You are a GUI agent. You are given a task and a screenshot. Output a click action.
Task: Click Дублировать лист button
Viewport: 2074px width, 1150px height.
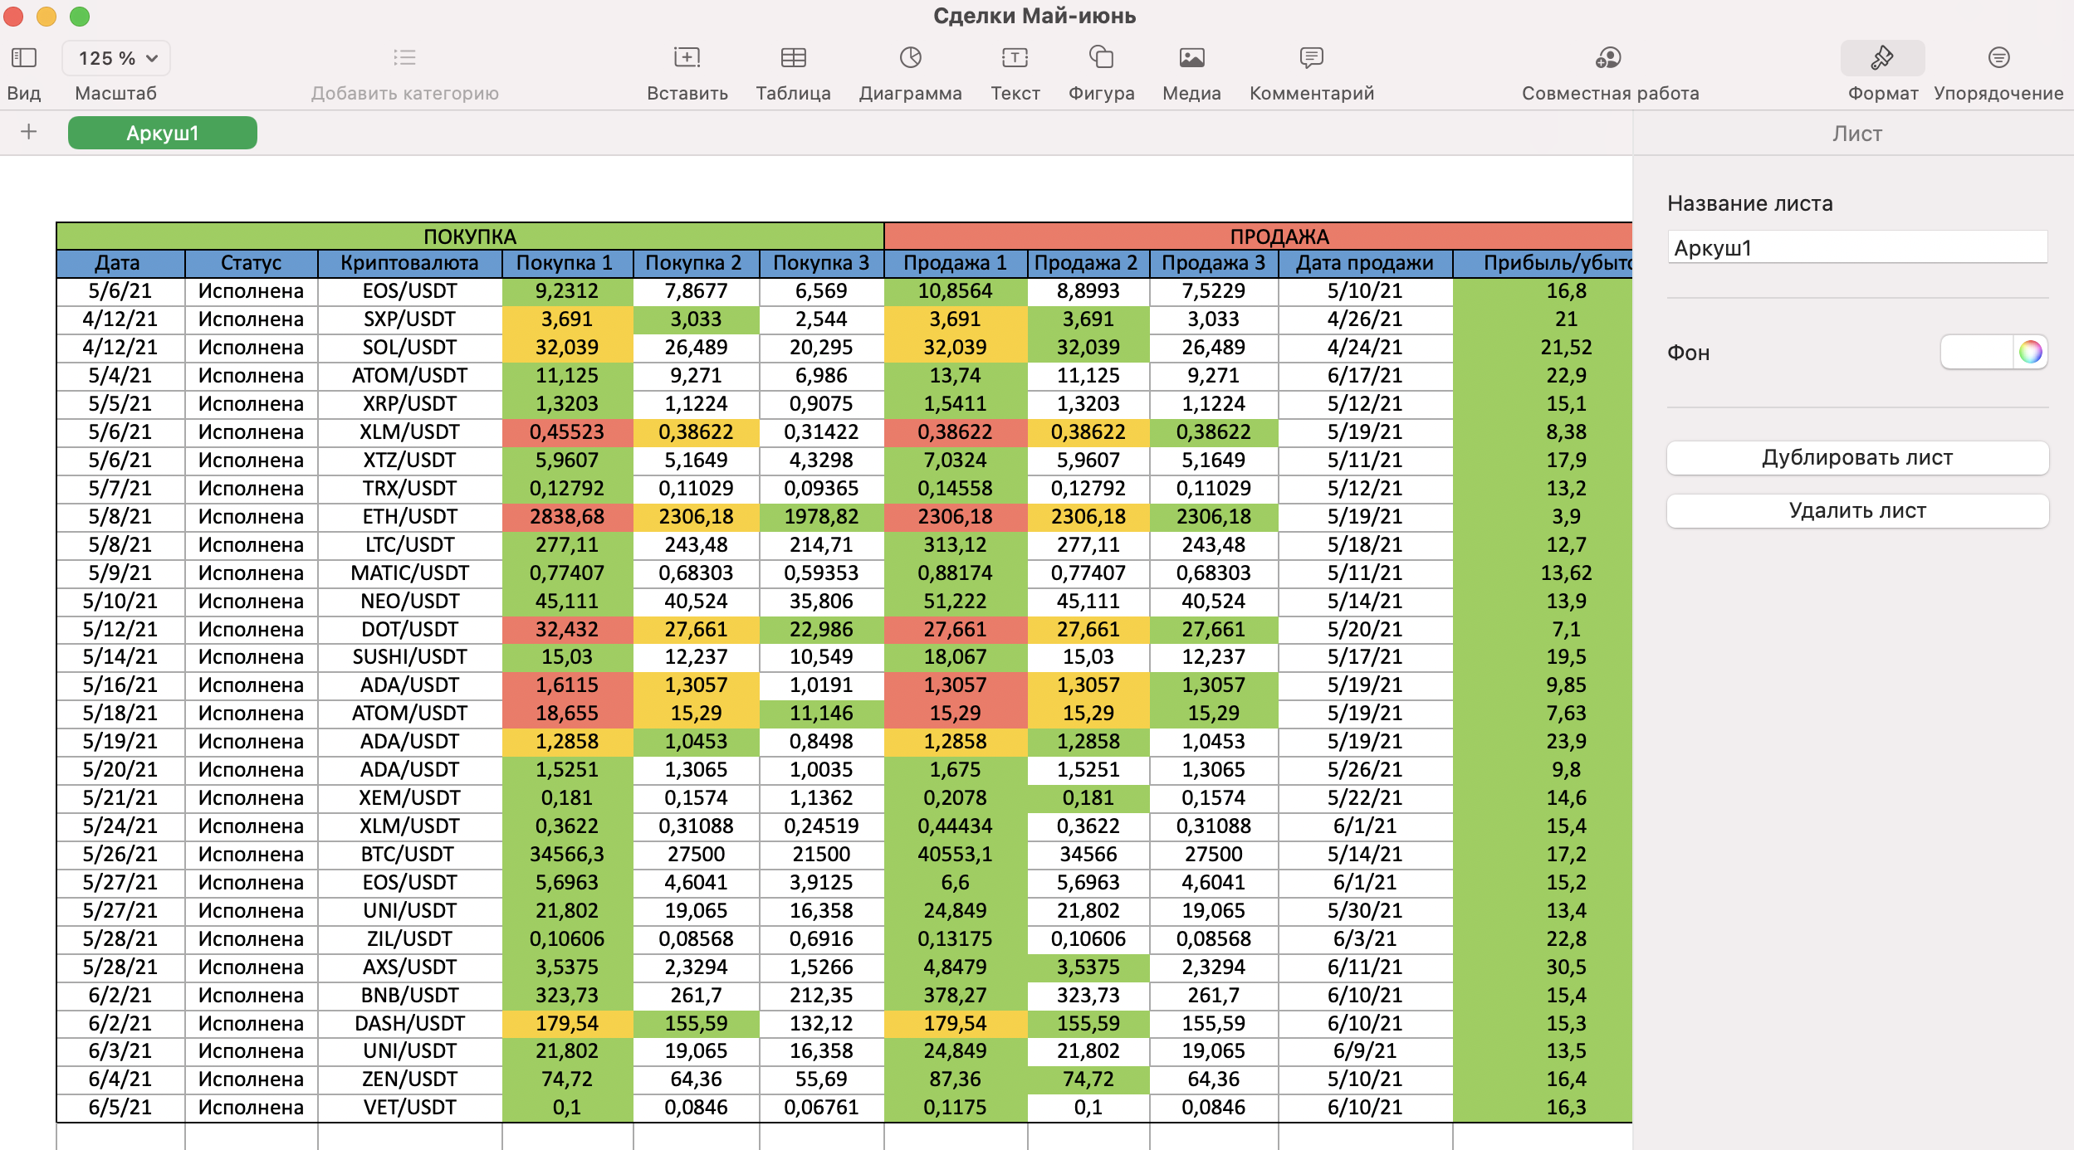tap(1857, 458)
